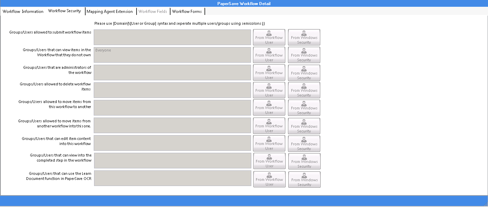Click label about administrators of the workflow

coord(57,70)
